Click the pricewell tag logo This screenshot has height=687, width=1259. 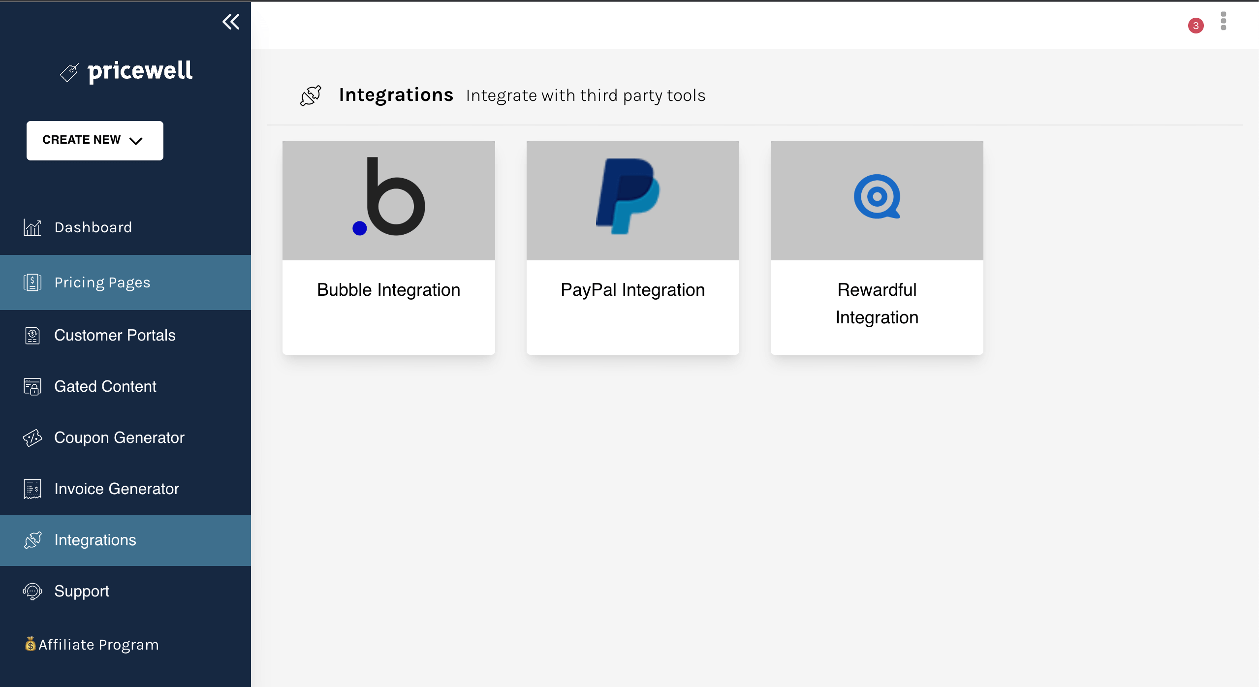click(69, 71)
